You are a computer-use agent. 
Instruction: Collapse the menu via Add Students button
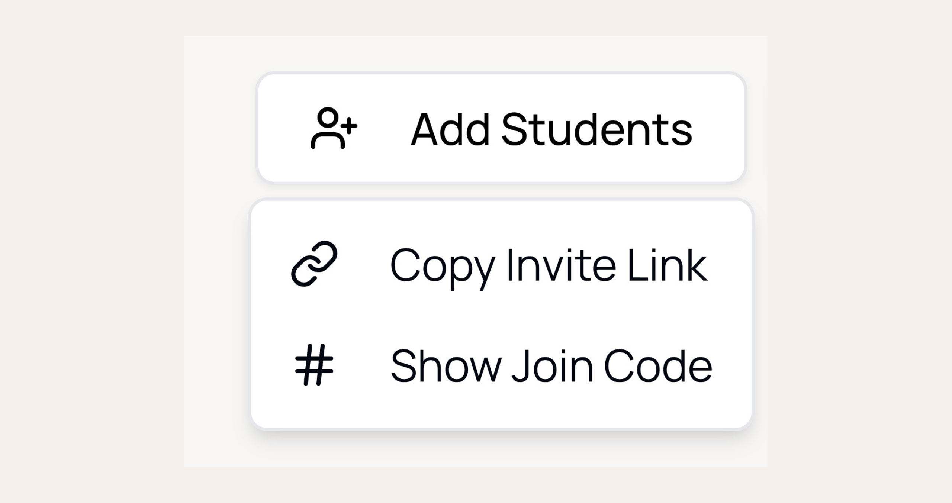(x=501, y=128)
